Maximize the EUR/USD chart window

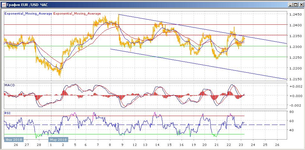click(295, 5)
